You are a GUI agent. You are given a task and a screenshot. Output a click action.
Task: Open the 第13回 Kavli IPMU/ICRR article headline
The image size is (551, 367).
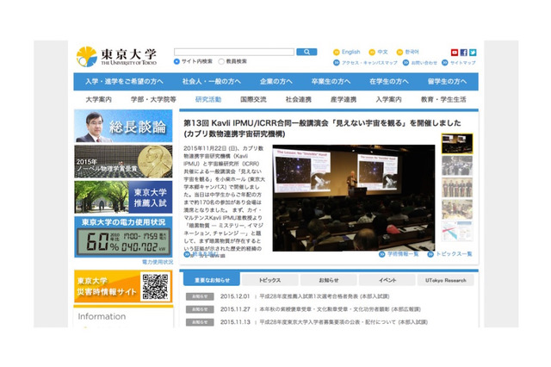[322, 128]
